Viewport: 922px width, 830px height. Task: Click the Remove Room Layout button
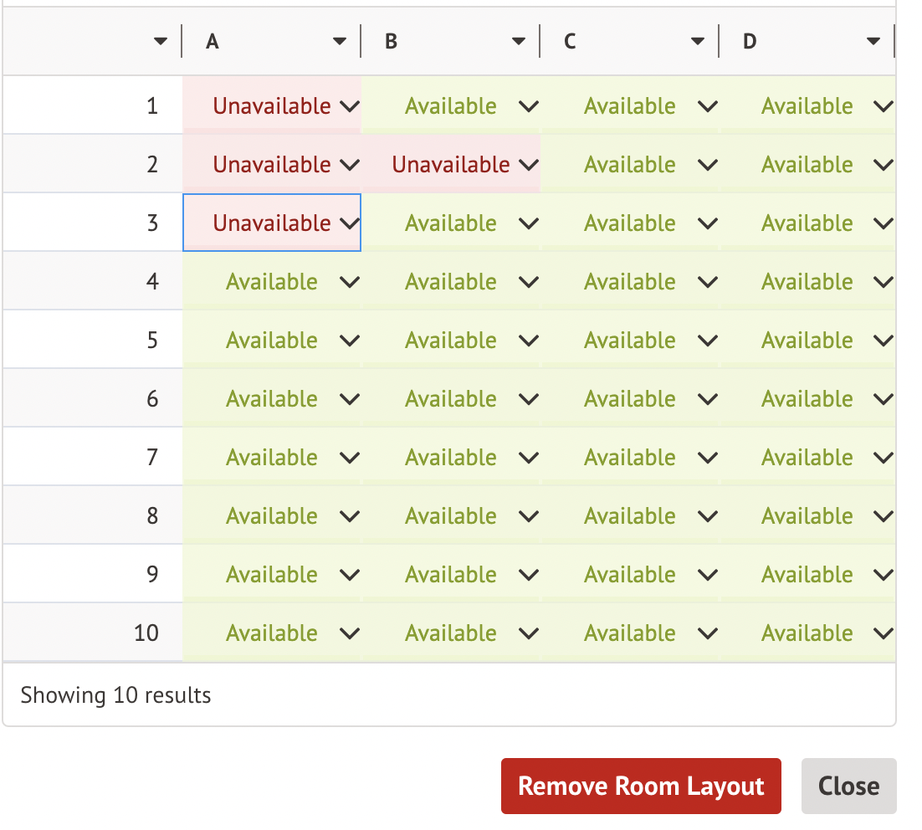tap(641, 786)
